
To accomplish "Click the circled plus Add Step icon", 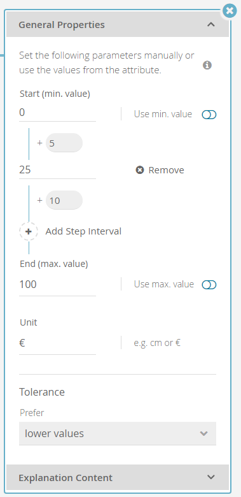I will (x=29, y=231).
